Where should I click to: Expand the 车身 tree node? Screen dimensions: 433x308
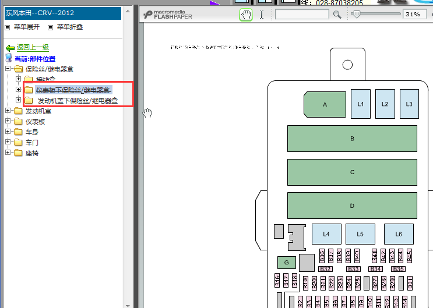coord(8,132)
